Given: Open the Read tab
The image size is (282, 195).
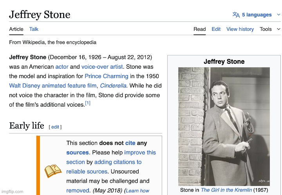Looking at the screenshot, I should [199, 29].
